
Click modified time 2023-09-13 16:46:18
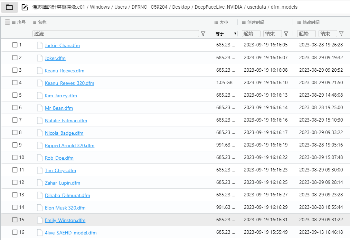[x=321, y=232]
